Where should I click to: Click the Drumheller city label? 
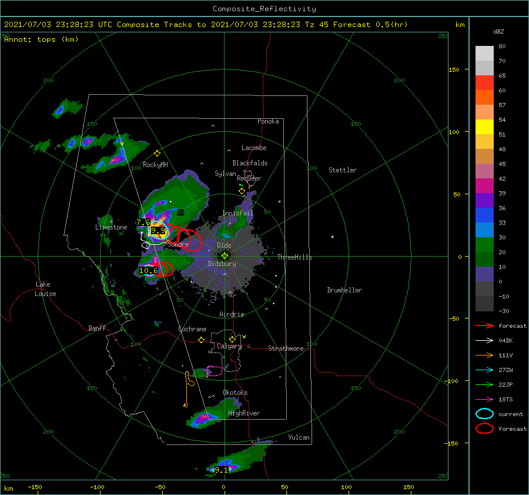(344, 290)
